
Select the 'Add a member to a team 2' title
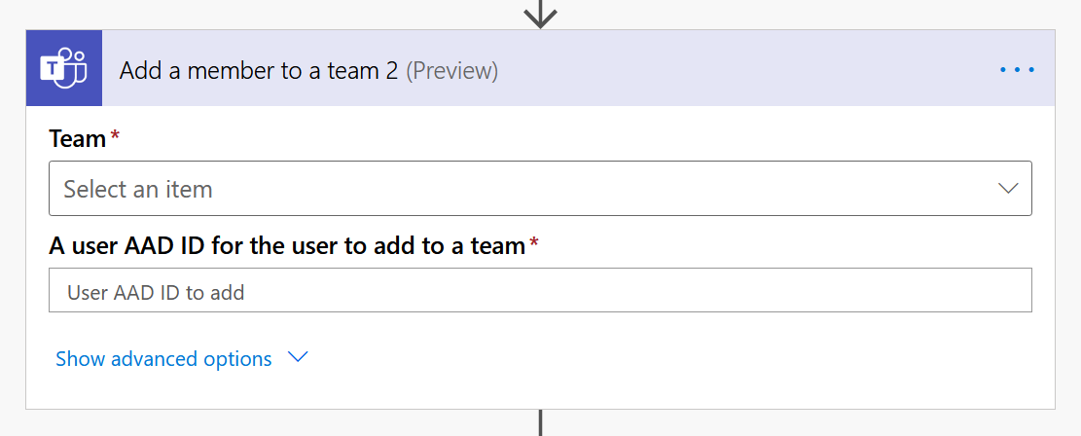[x=258, y=71]
